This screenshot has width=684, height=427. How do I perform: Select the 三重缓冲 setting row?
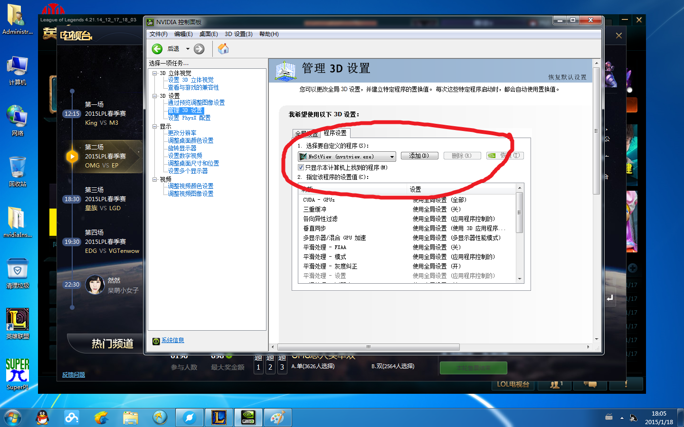pos(408,209)
